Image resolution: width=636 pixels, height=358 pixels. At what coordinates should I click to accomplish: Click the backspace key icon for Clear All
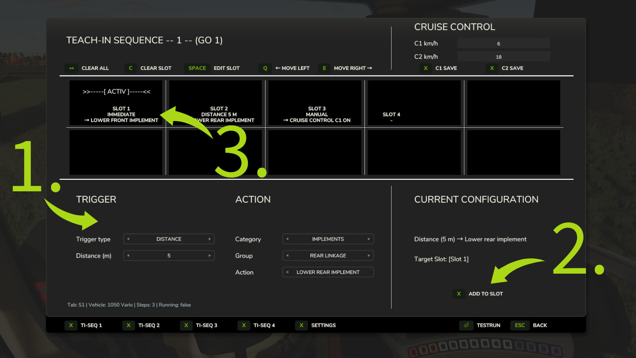(72, 68)
